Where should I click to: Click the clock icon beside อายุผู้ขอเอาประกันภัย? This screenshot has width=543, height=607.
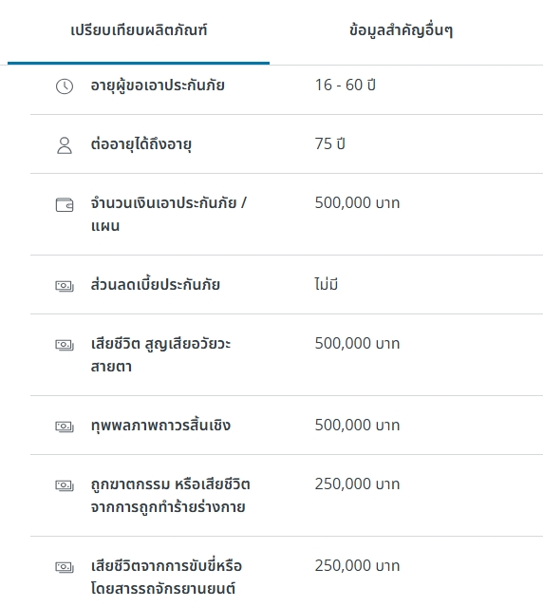65,86
